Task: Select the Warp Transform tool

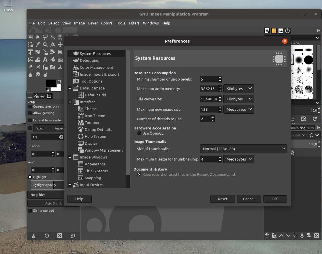Action: point(38,60)
